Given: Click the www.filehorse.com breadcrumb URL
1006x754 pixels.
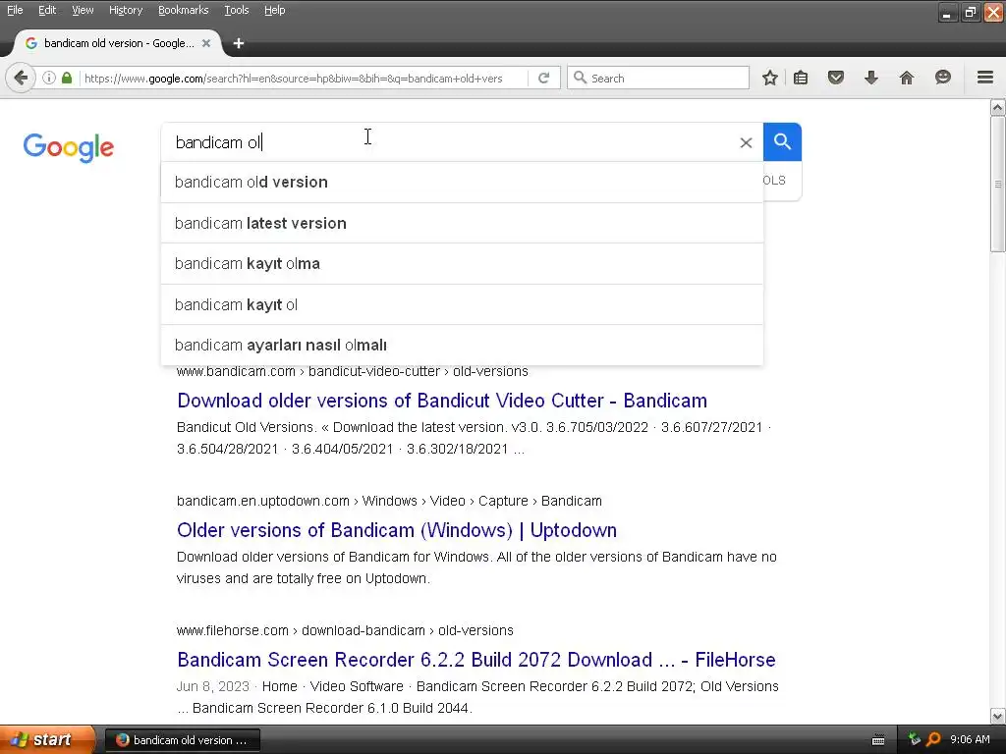Looking at the screenshot, I should tap(345, 630).
